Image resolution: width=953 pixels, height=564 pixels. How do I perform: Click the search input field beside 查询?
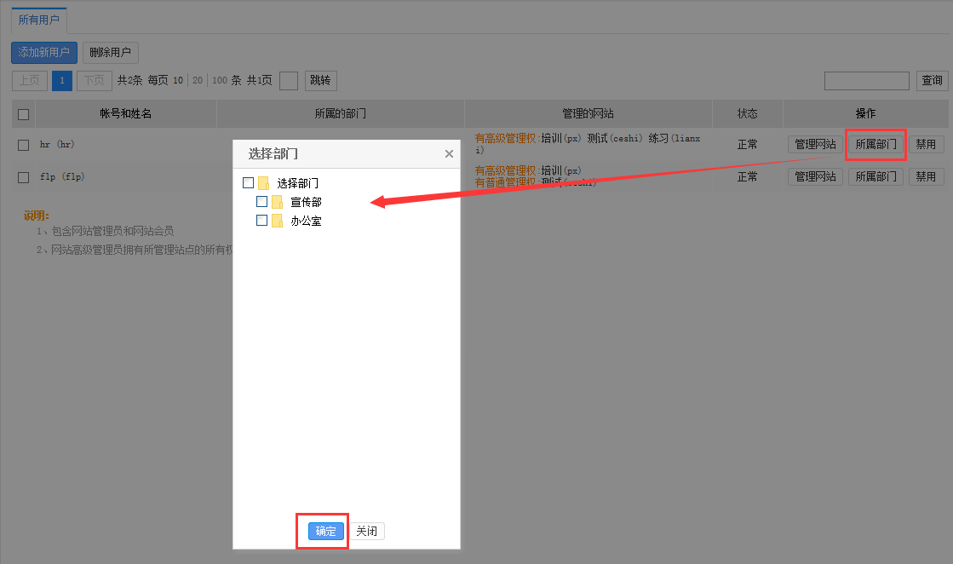point(866,81)
